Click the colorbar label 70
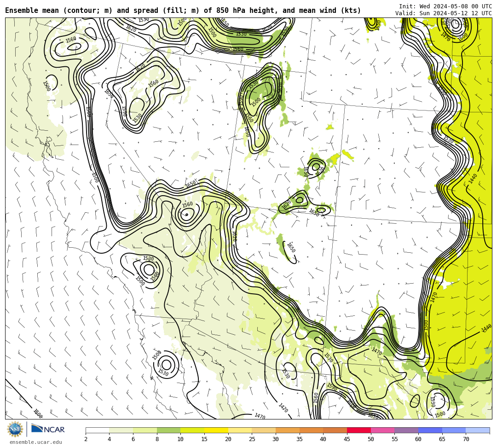This screenshot has width=497, height=448. click(466, 439)
